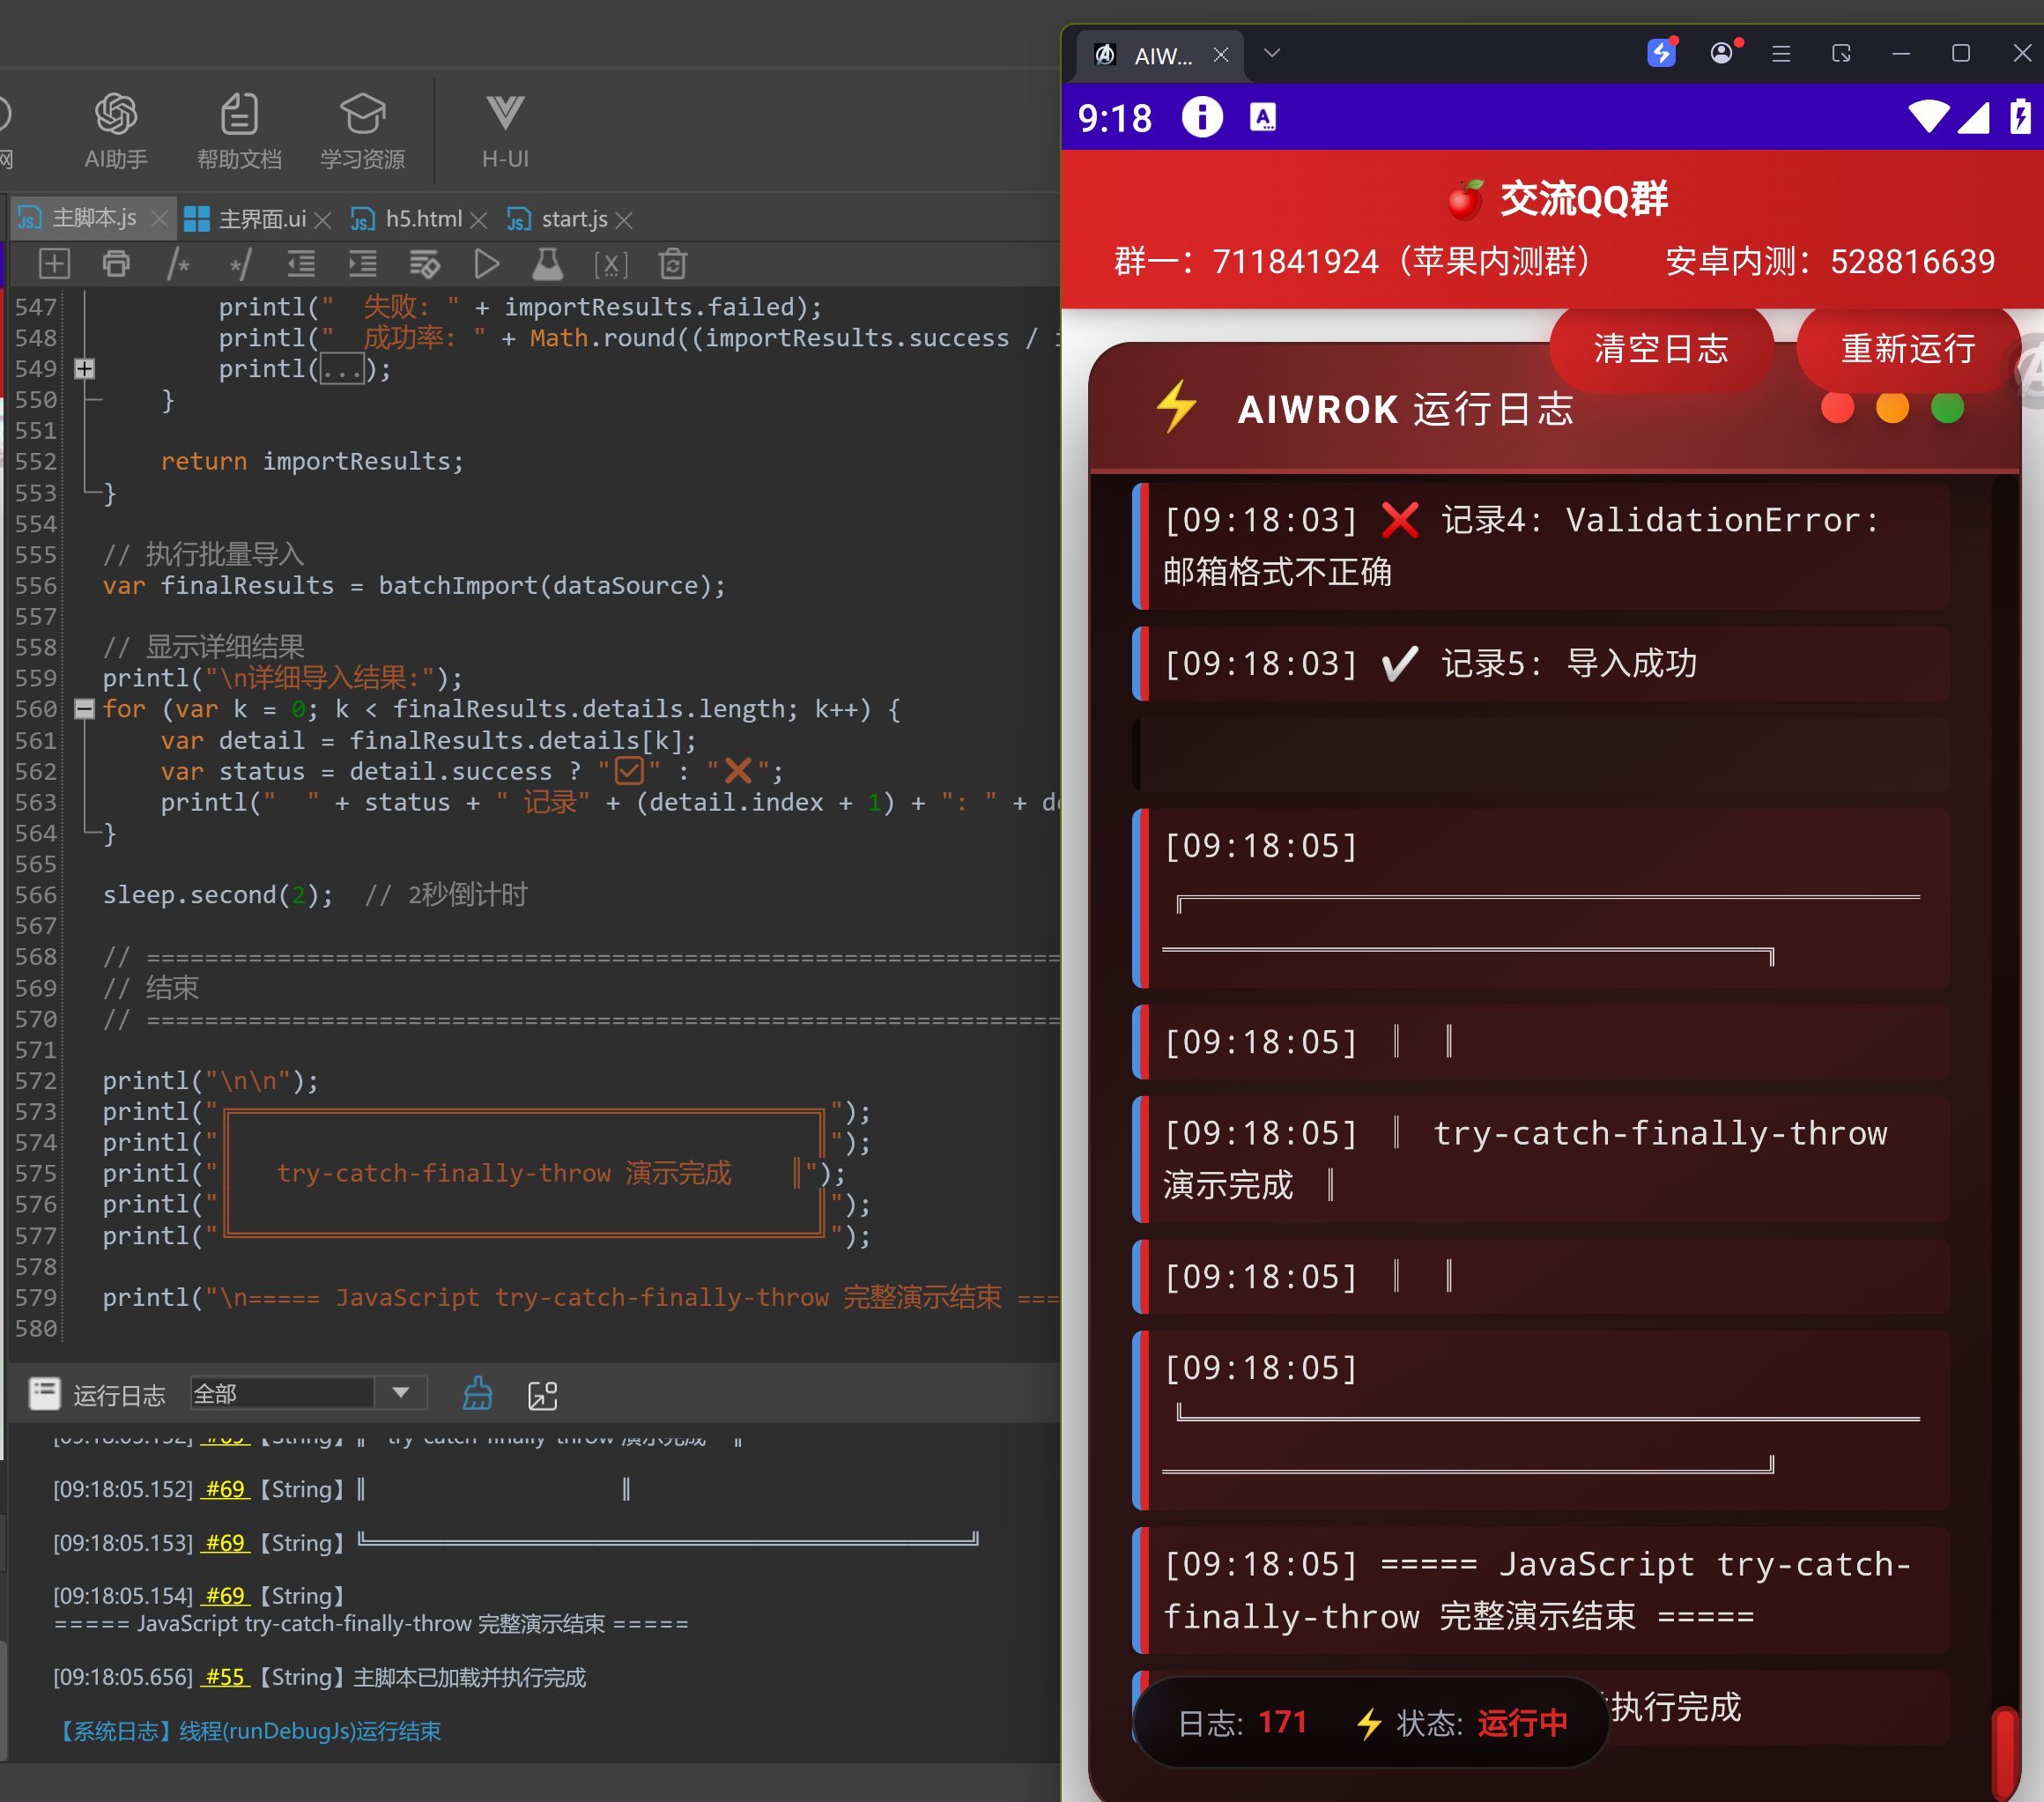2044x1802 pixels.
Task: Click the blue lightning icon in AIW window titlebar
Action: 1661,52
